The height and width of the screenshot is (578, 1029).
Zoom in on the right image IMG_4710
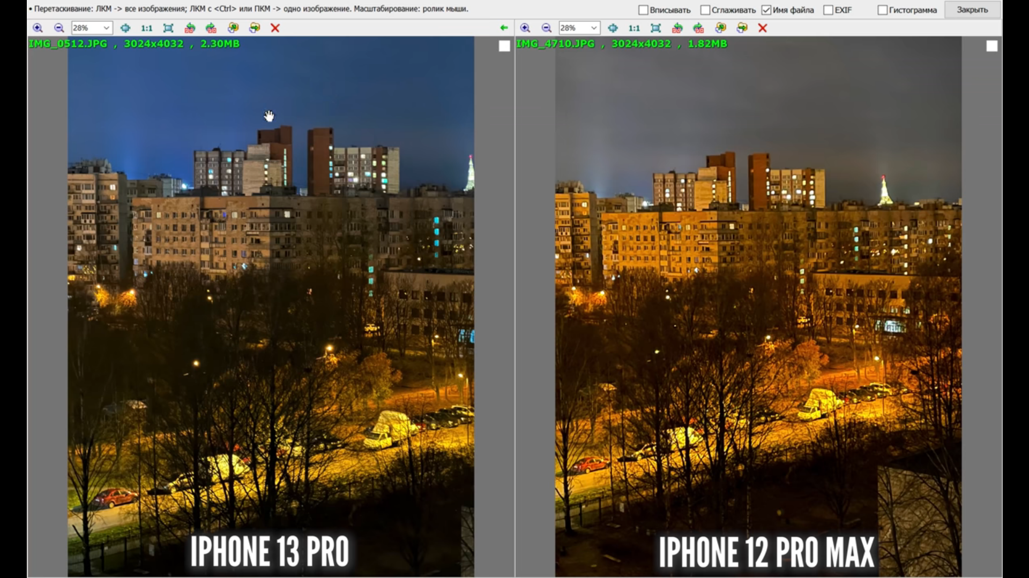click(525, 28)
